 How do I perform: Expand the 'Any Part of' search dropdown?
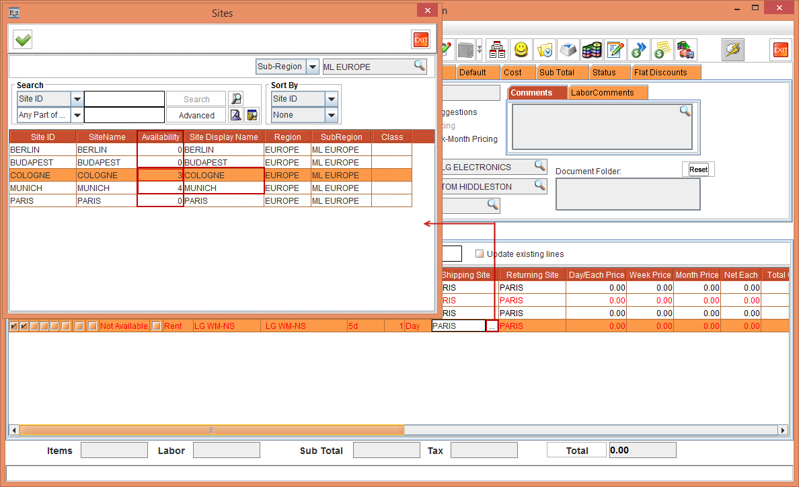pyautogui.click(x=77, y=116)
